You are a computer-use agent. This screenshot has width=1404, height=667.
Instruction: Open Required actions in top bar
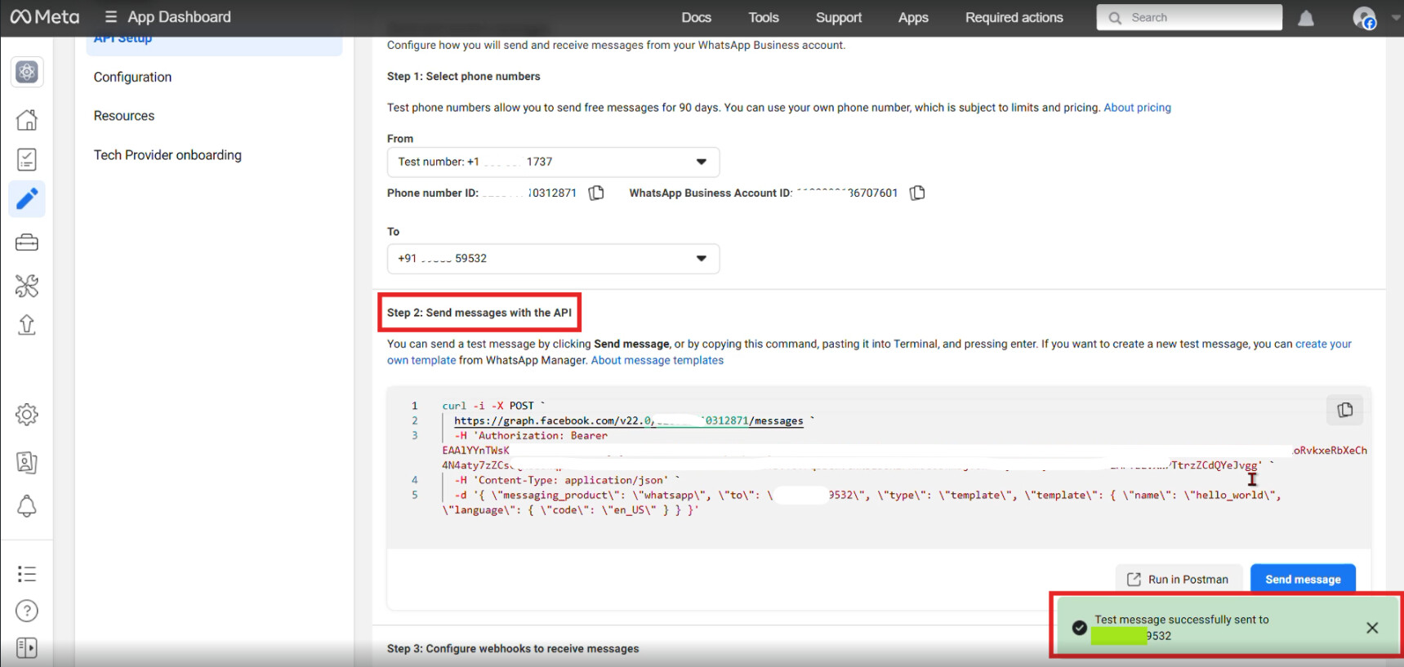(x=1014, y=17)
